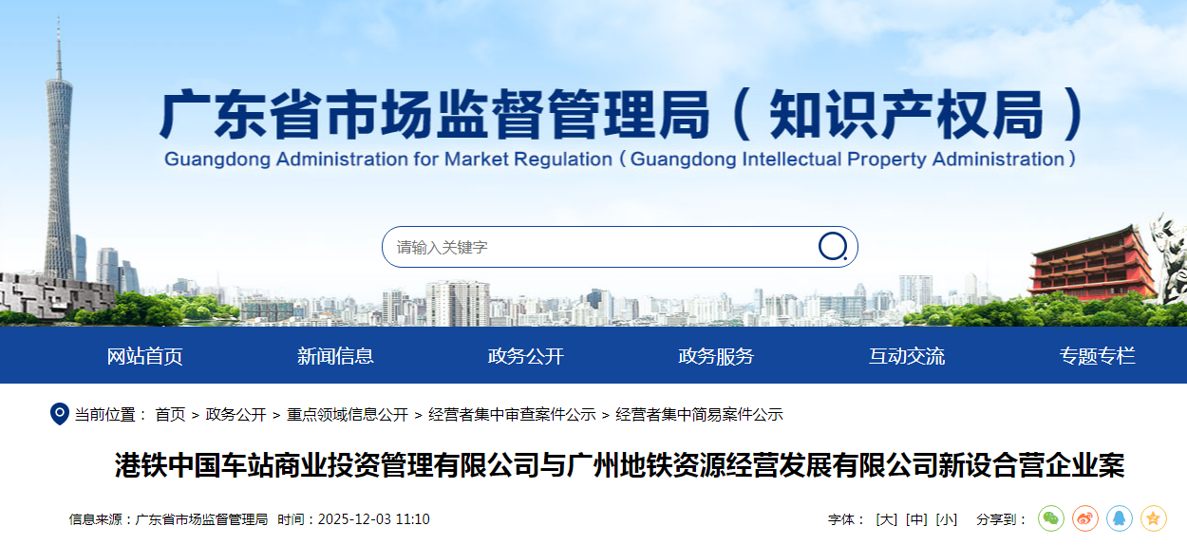The image size is (1187, 545).
Task: Open 互动交流 navigation item
Action: point(907,356)
